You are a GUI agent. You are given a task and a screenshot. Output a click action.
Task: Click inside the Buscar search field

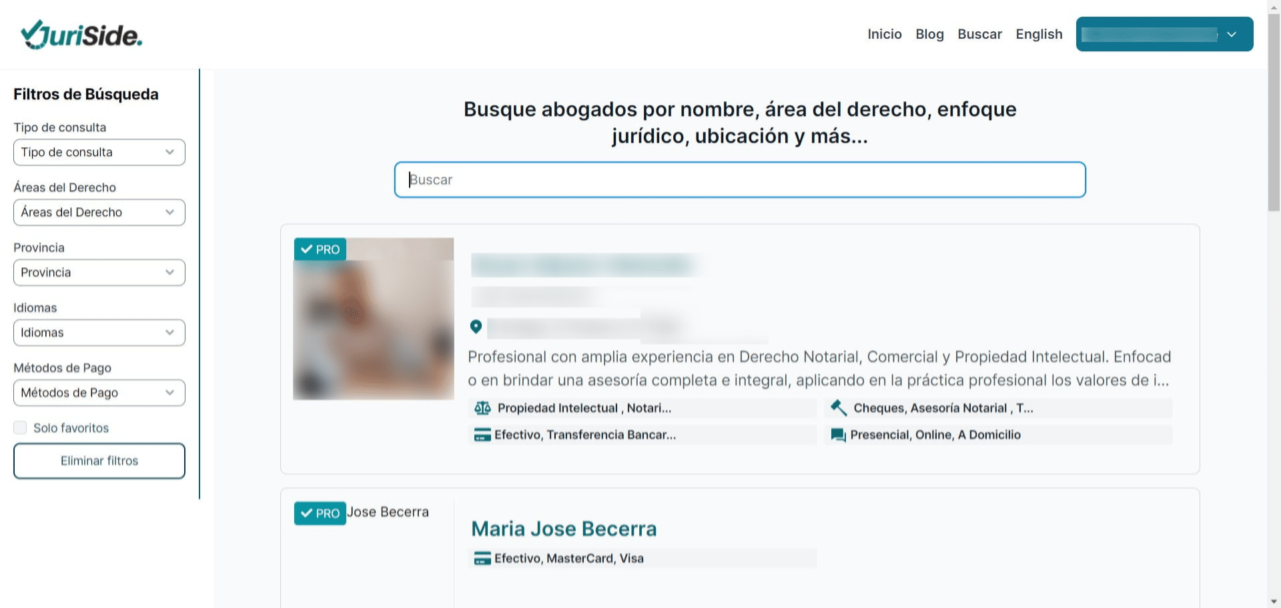coord(739,179)
